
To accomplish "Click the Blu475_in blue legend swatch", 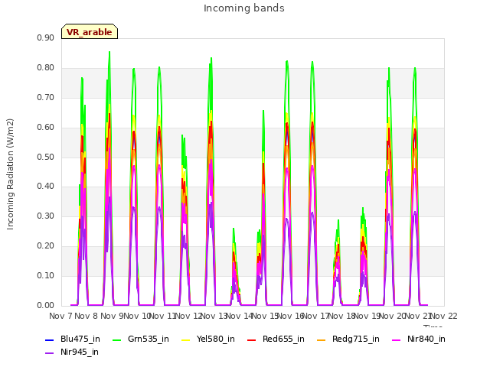I will click(50, 339).
